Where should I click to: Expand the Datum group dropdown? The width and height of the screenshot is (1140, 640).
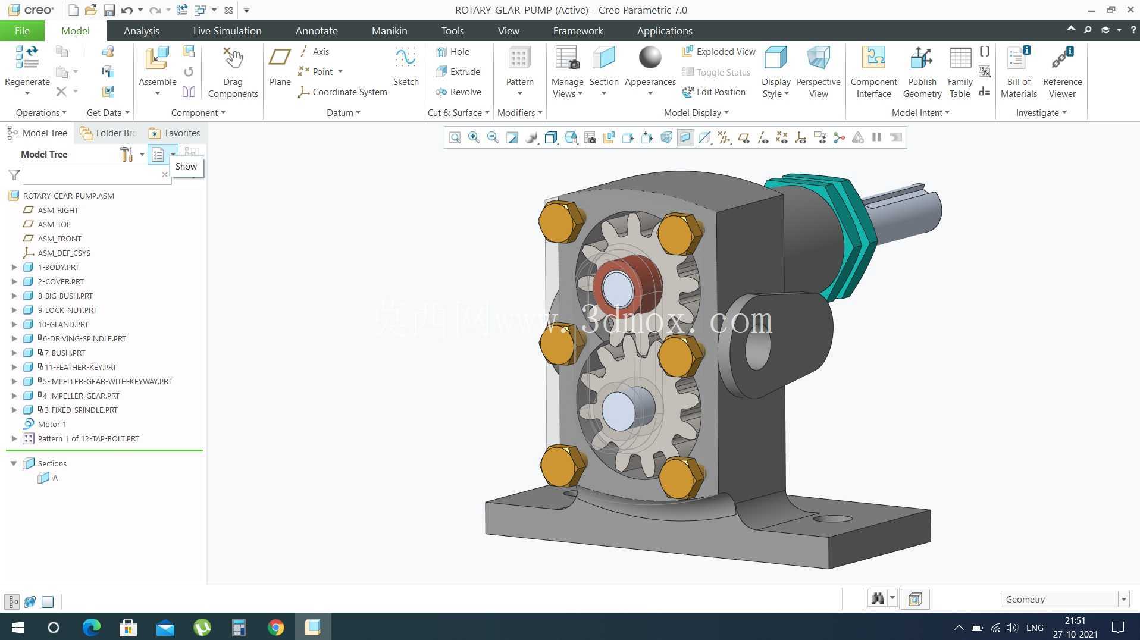(343, 113)
